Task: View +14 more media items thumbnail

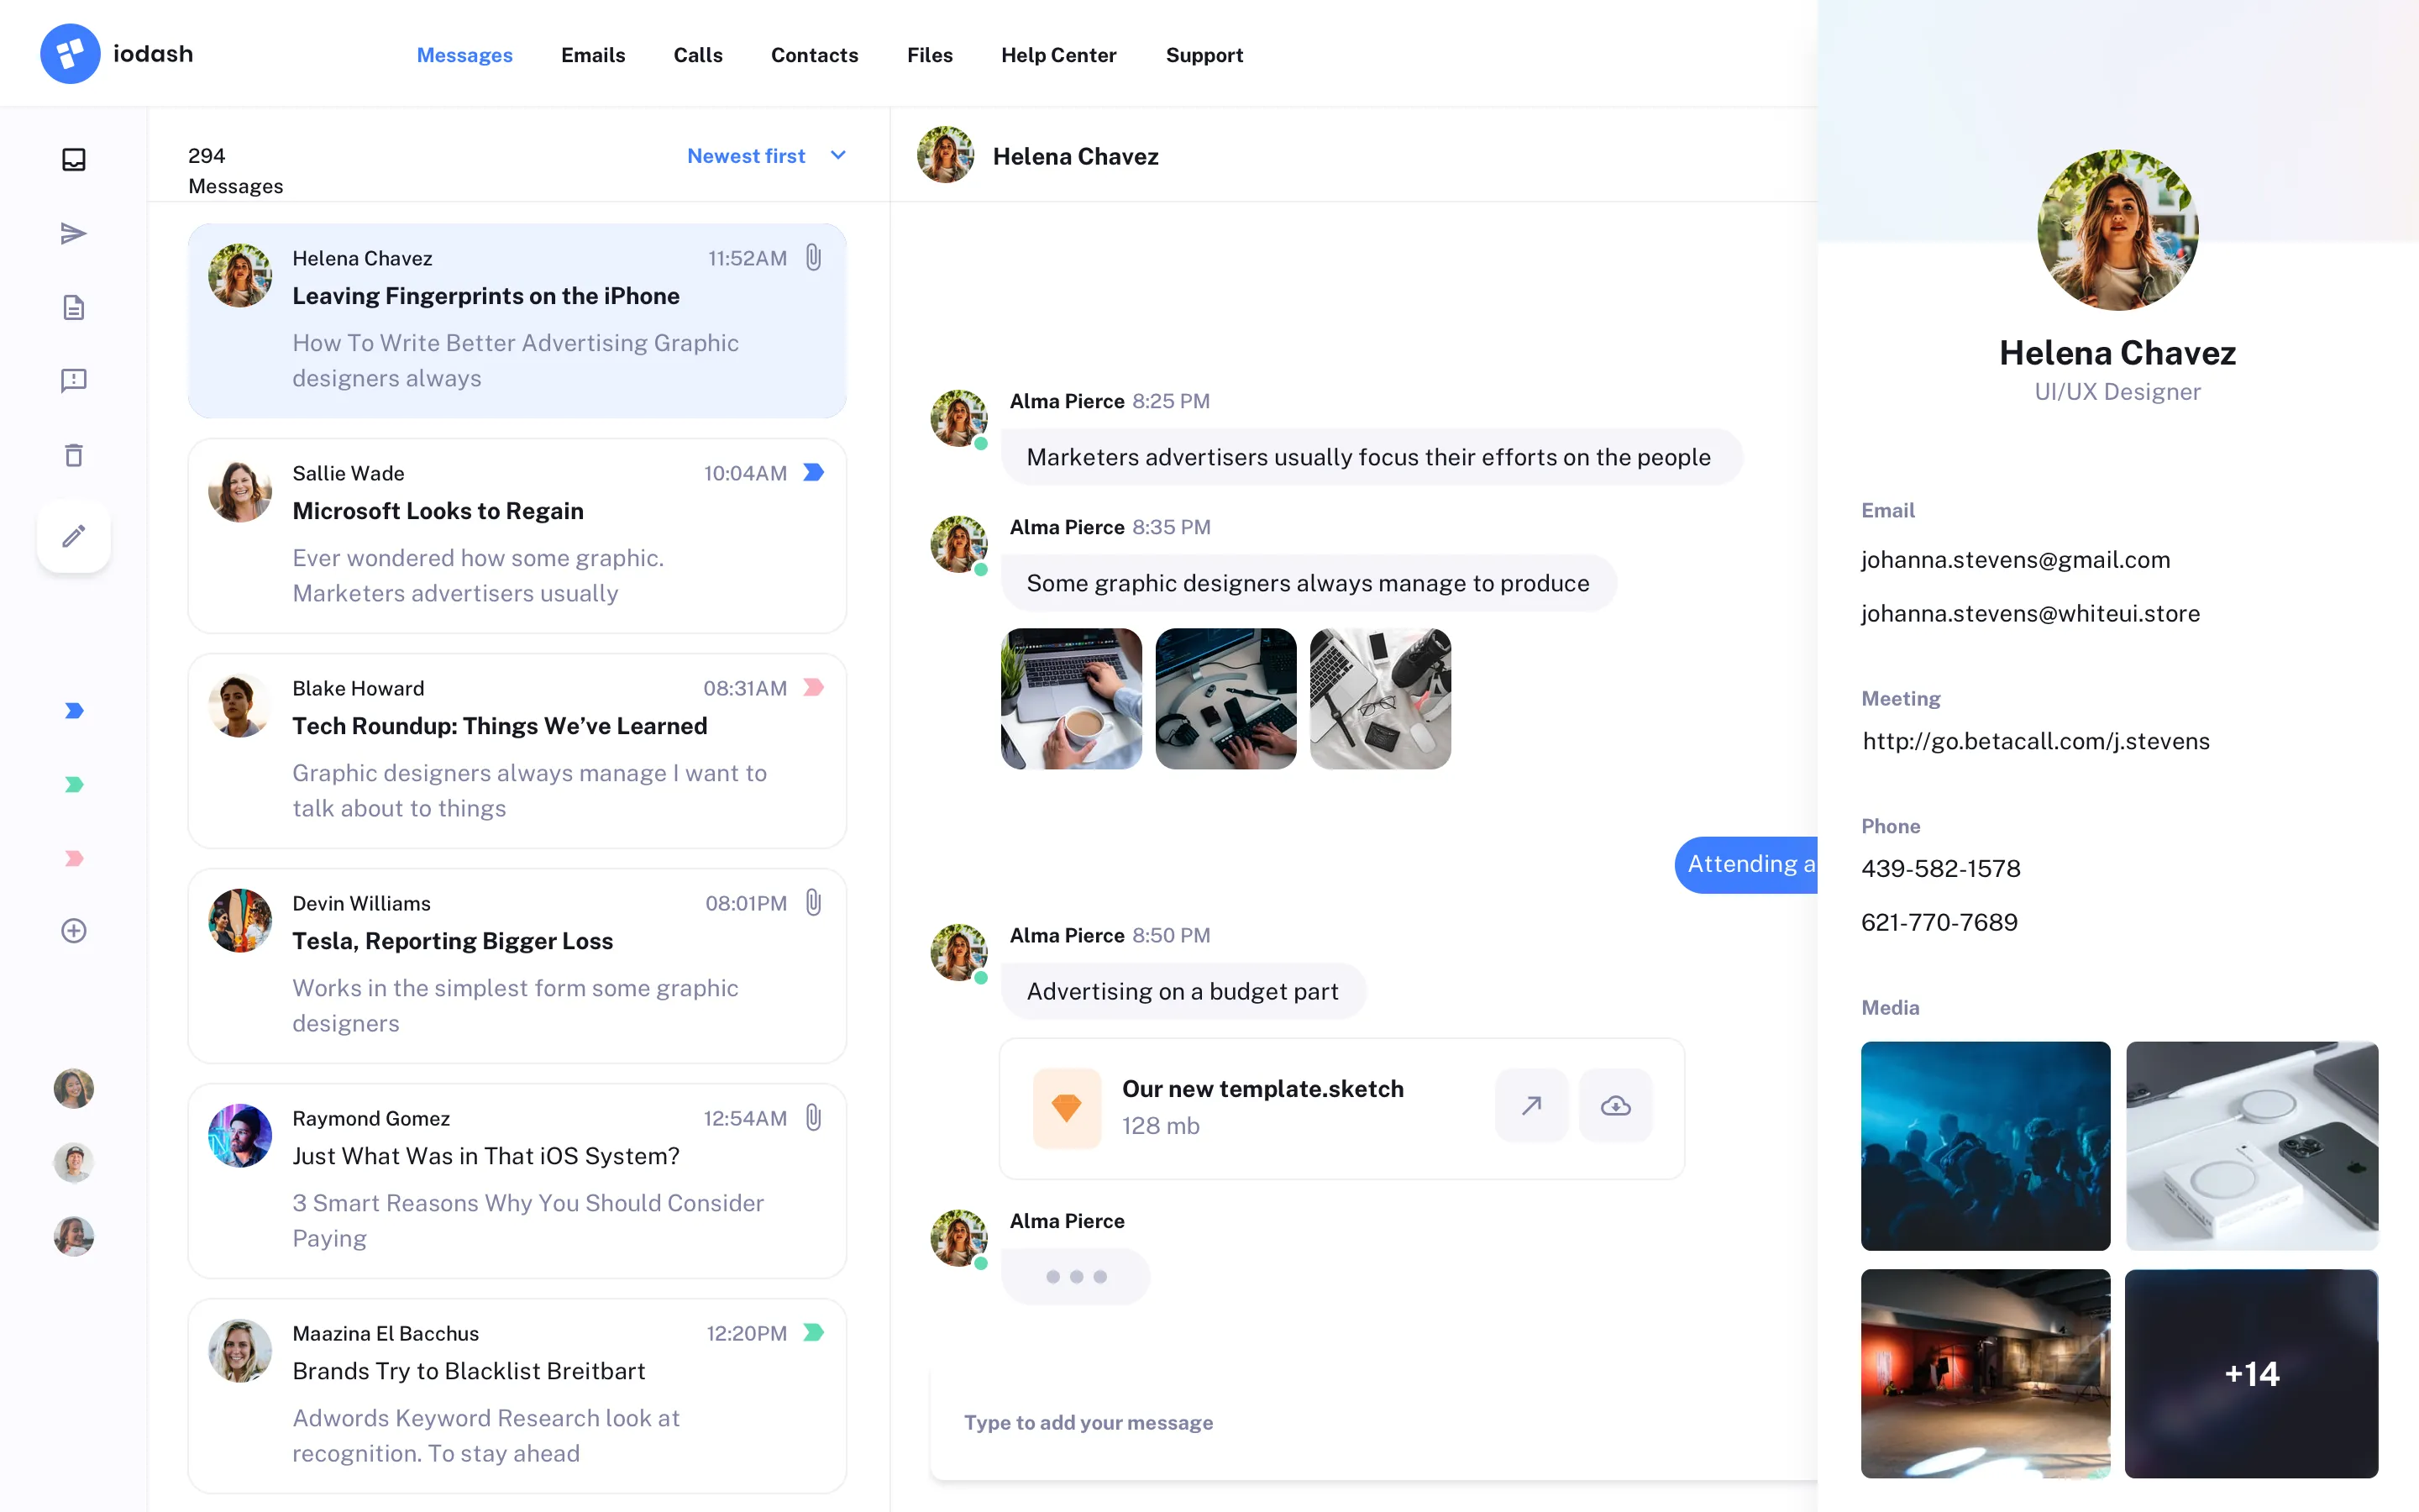Action: 2252,1374
